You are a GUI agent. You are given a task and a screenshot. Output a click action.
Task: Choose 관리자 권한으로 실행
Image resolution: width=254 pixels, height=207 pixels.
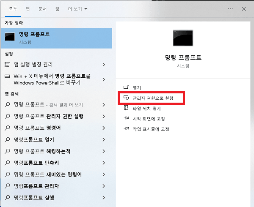click(153, 98)
